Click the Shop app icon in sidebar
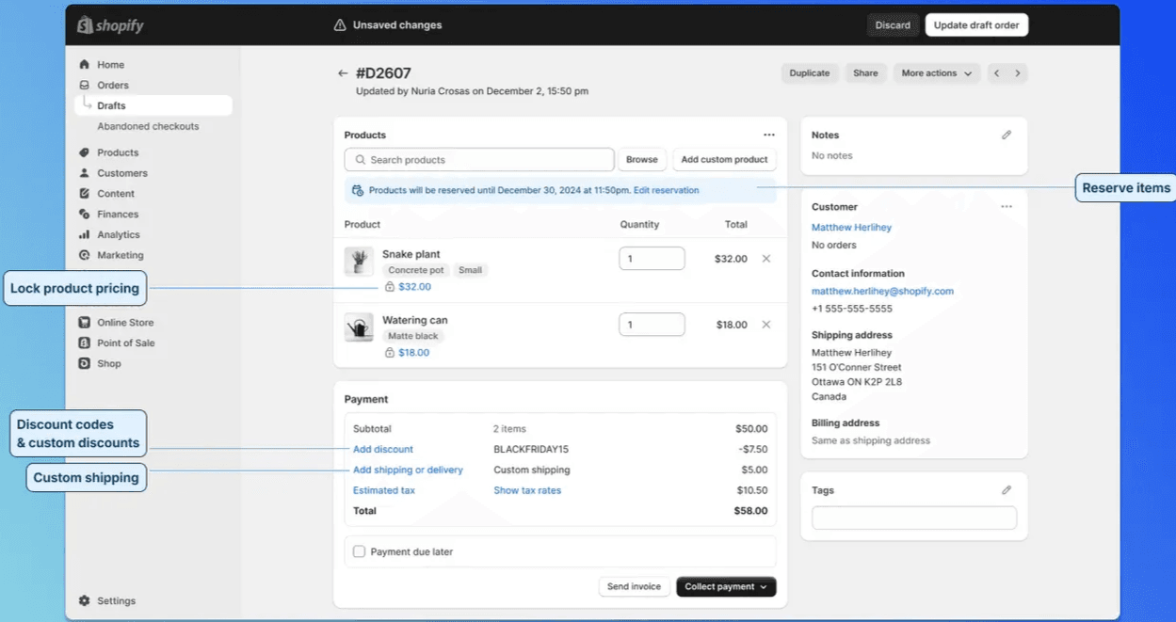This screenshot has width=1176, height=622. pyautogui.click(x=85, y=364)
